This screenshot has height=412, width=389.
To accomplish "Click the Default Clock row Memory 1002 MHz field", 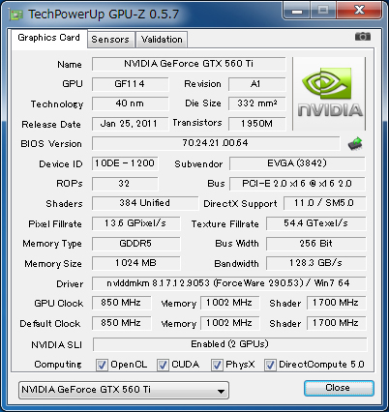I will click(229, 323).
